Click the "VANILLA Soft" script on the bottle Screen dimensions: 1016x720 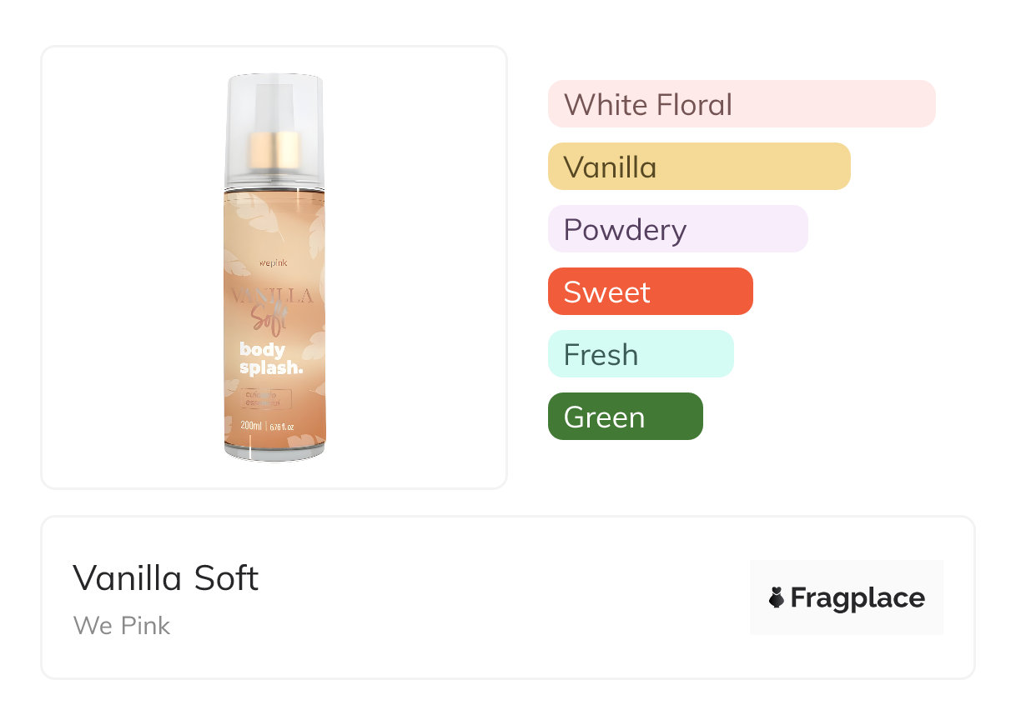[x=274, y=305]
